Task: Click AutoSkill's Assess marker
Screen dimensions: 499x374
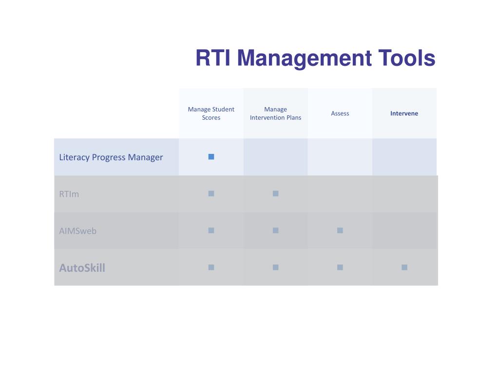Action: point(340,267)
